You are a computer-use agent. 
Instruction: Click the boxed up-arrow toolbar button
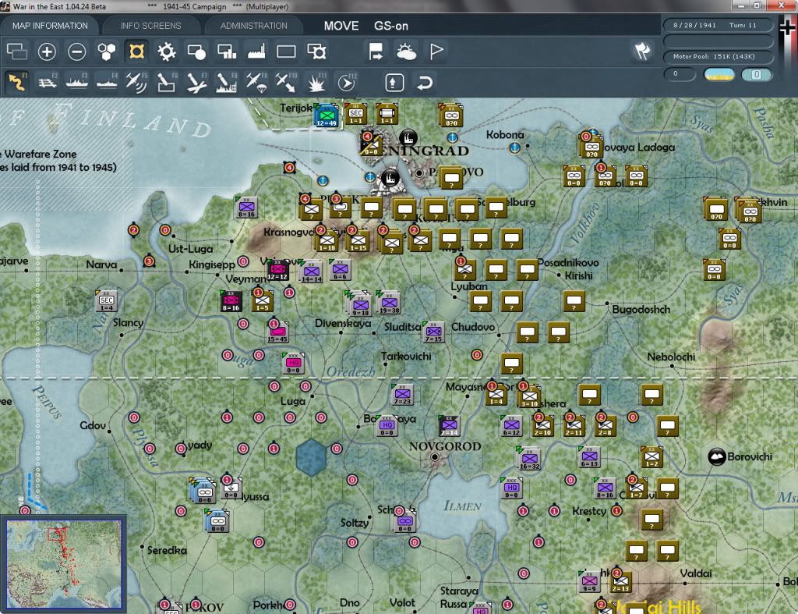point(394,82)
